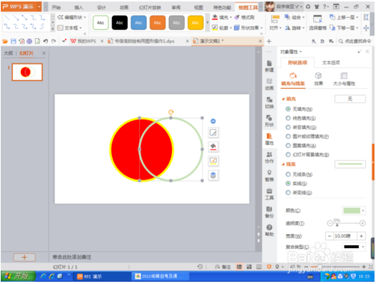The image size is (376, 284).
Task: Apply the black Abc shape style
Action: click(120, 22)
